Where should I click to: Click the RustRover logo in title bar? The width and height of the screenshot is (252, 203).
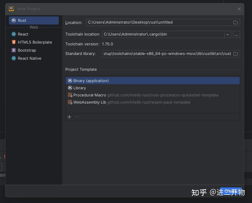click(11, 9)
